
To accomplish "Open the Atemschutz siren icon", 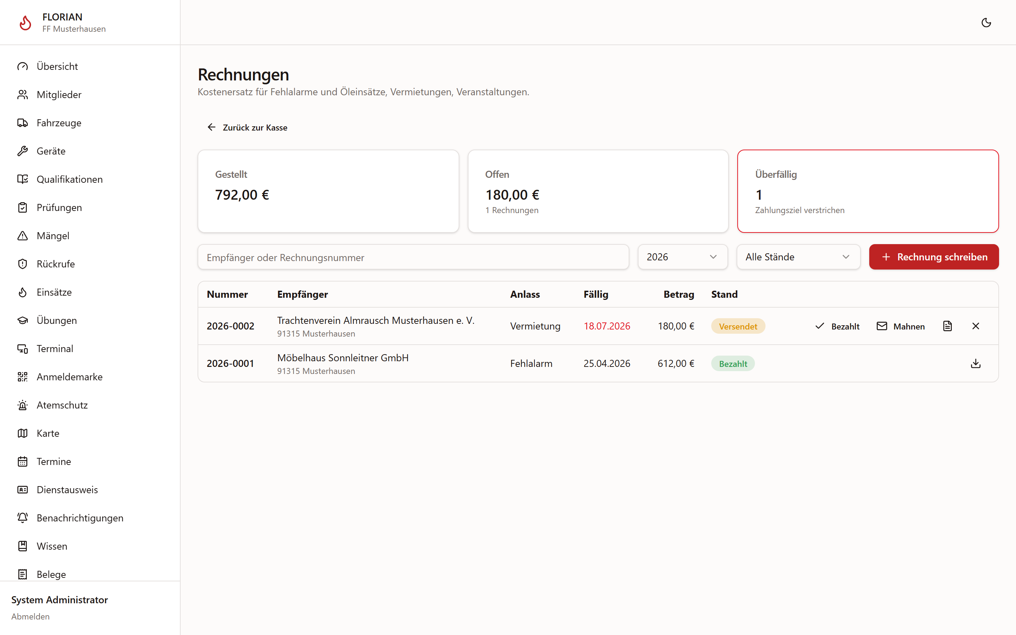I will pyautogui.click(x=23, y=405).
